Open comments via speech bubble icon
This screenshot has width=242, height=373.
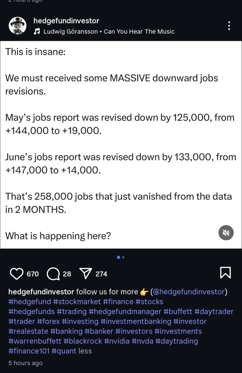point(53,274)
